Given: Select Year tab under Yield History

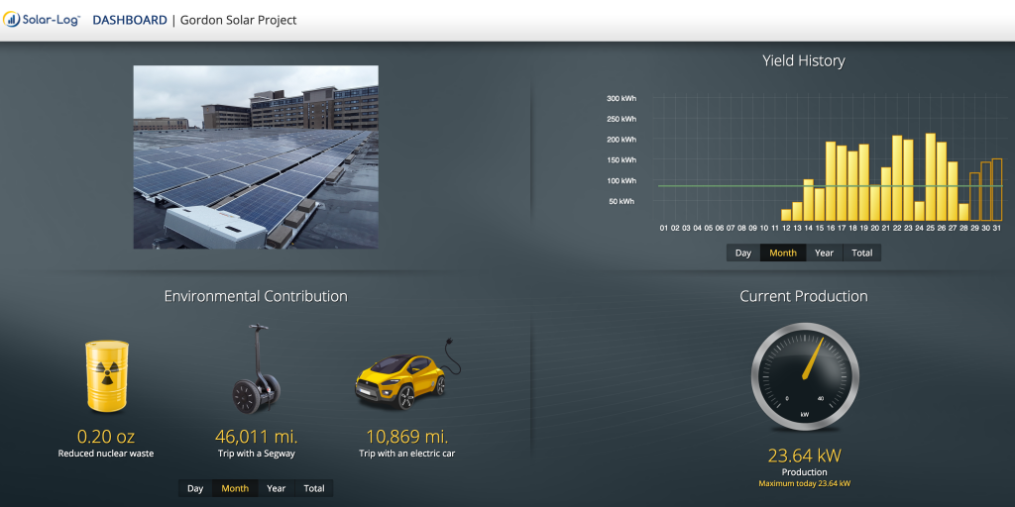Looking at the screenshot, I should click(824, 253).
